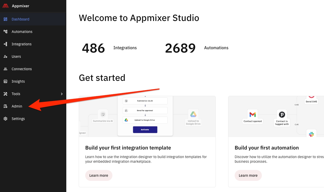This screenshot has width=324, height=192.
Task: Click Learn more under first automation
Action: [x=248, y=175]
